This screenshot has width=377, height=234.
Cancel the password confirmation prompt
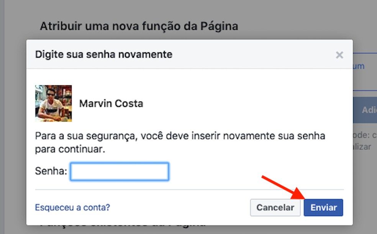(x=275, y=207)
